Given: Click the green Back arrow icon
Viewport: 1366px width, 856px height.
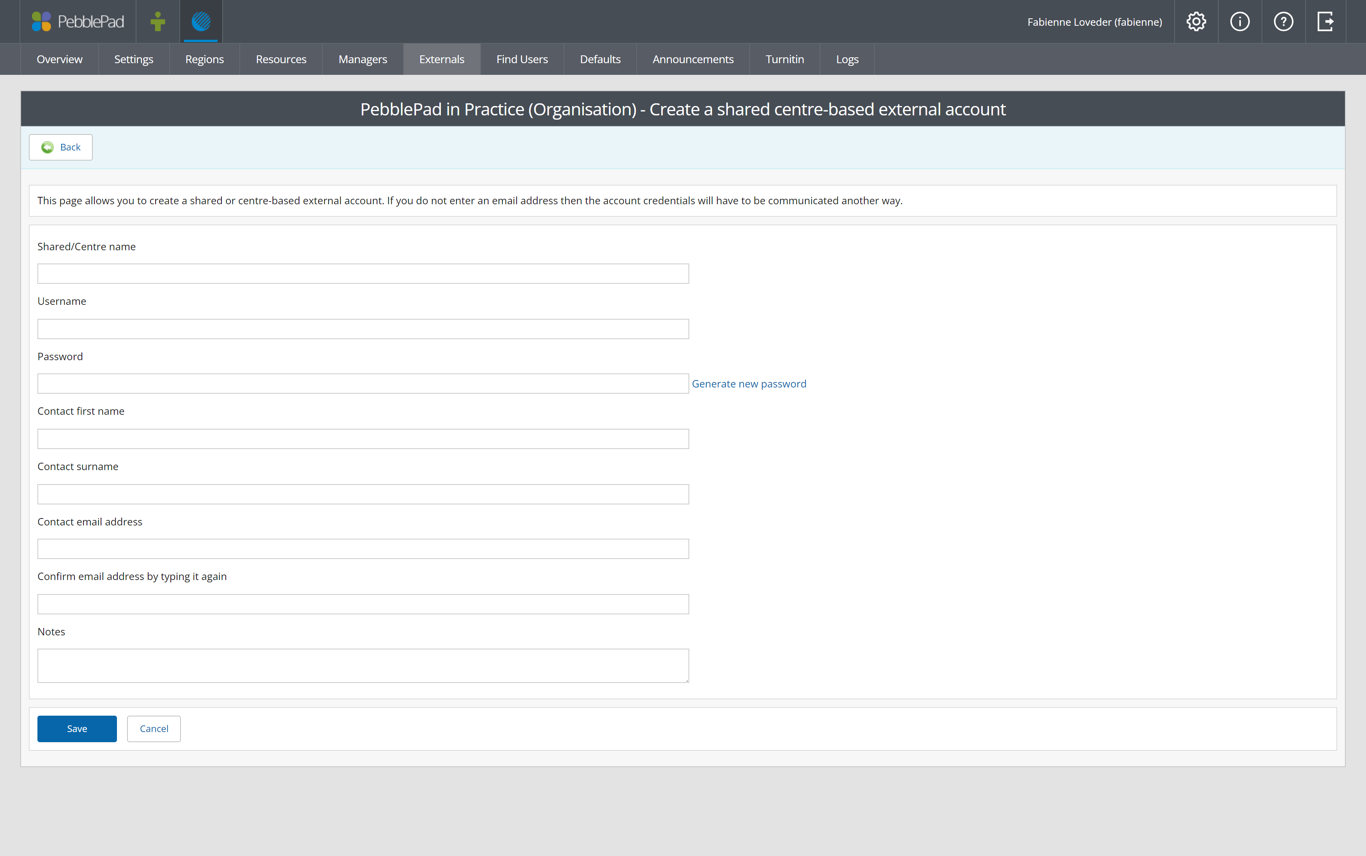Looking at the screenshot, I should 48,147.
